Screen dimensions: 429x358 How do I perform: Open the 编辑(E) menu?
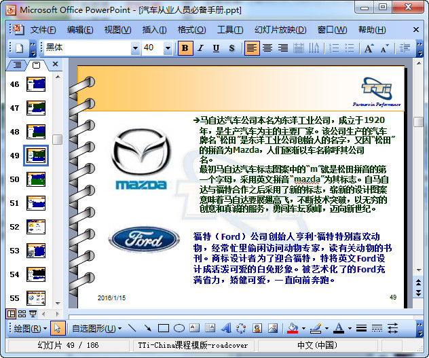[x=80, y=30]
